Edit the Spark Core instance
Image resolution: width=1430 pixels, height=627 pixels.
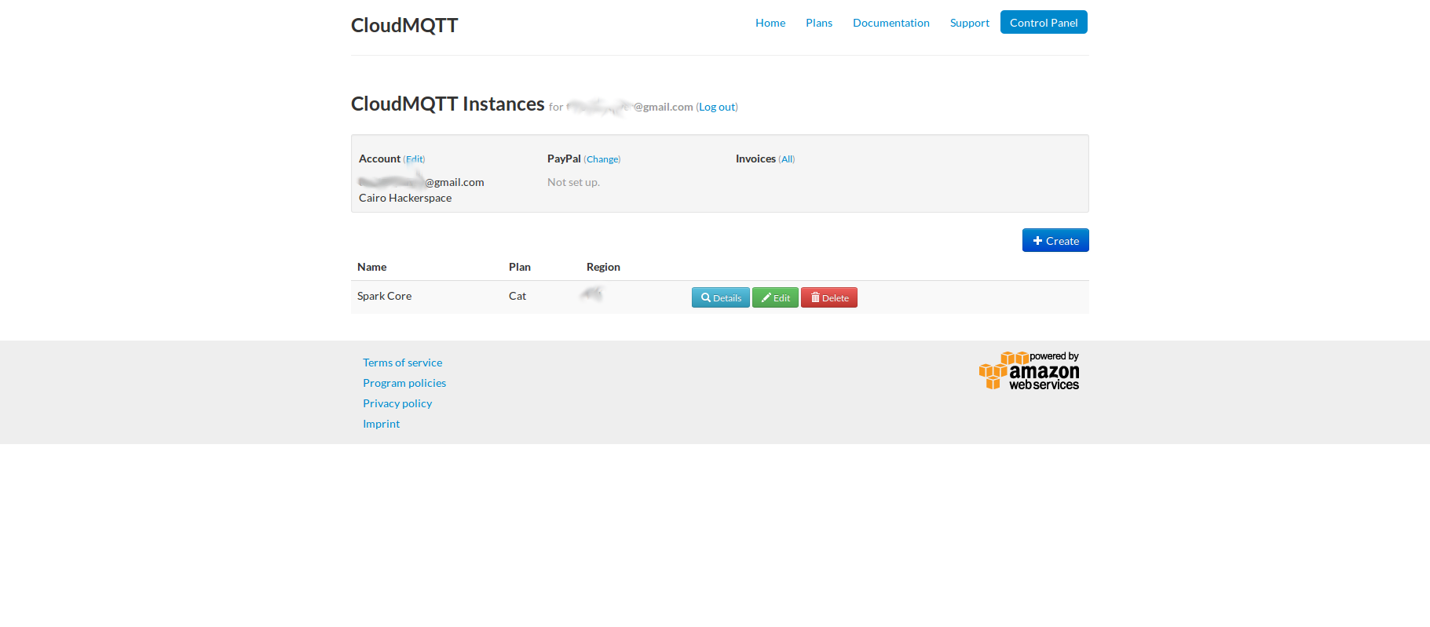point(775,297)
